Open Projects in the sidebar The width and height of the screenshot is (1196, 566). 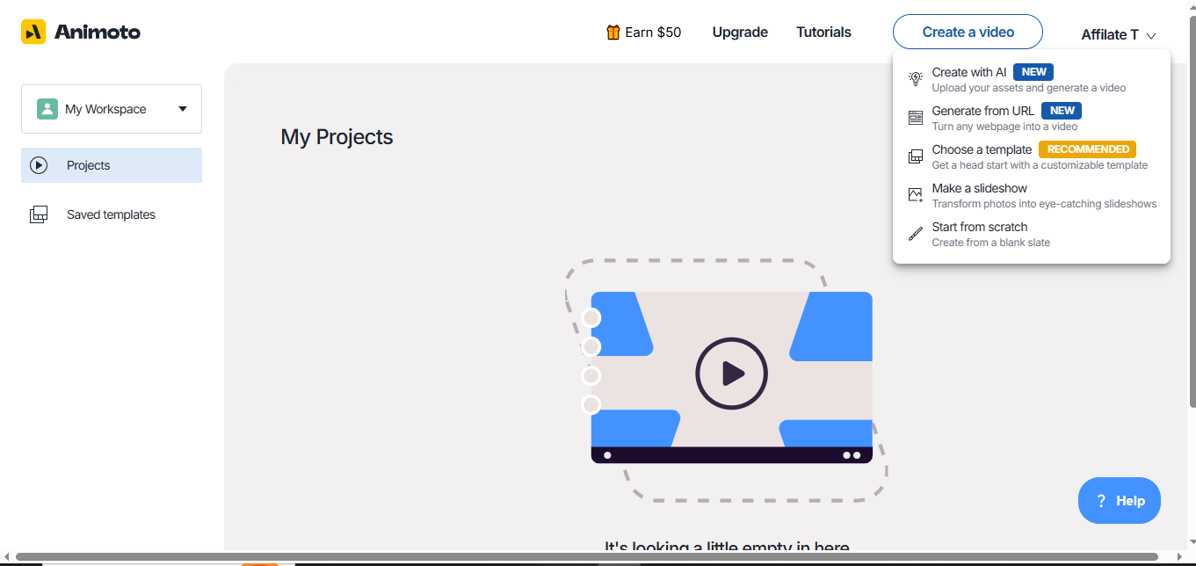point(112,165)
